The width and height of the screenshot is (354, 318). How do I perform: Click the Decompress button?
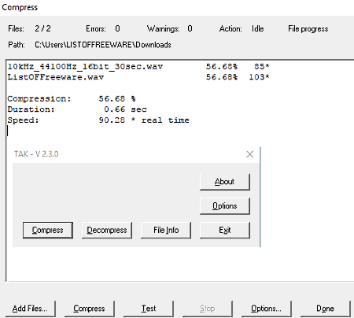tap(107, 230)
